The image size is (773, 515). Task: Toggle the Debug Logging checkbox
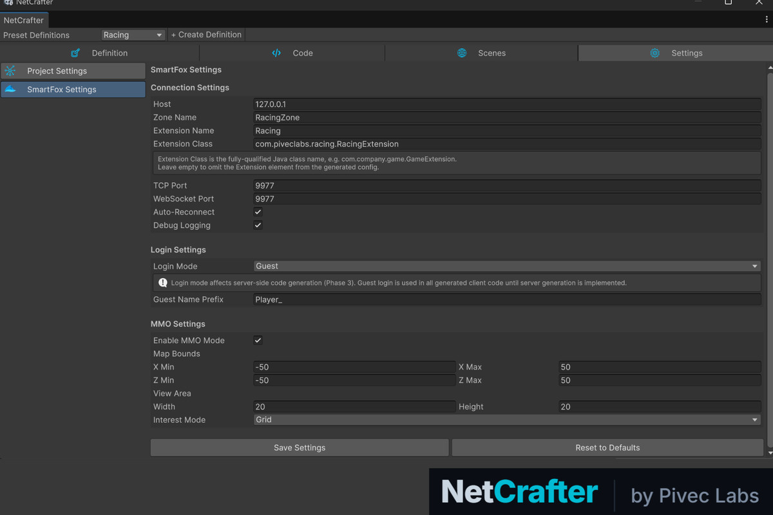[x=258, y=225]
